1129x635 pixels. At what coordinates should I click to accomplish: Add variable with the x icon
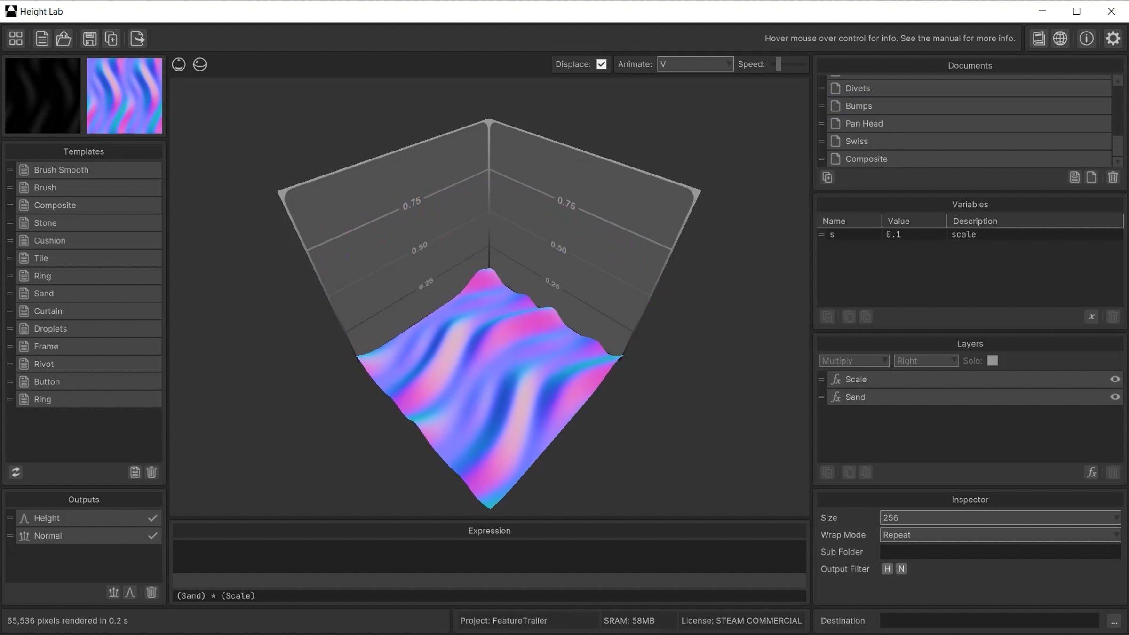tap(1091, 317)
